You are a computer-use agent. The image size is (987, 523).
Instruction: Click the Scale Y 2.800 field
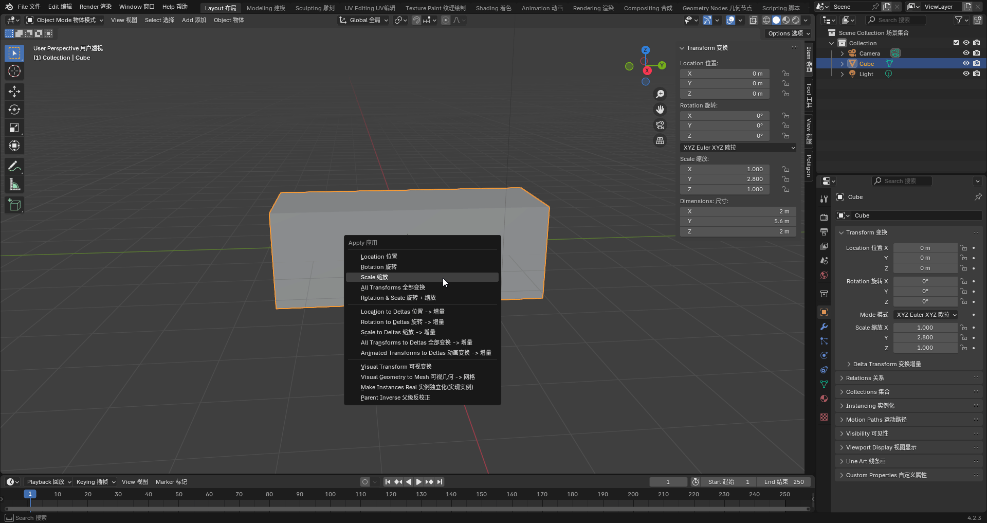(724, 179)
